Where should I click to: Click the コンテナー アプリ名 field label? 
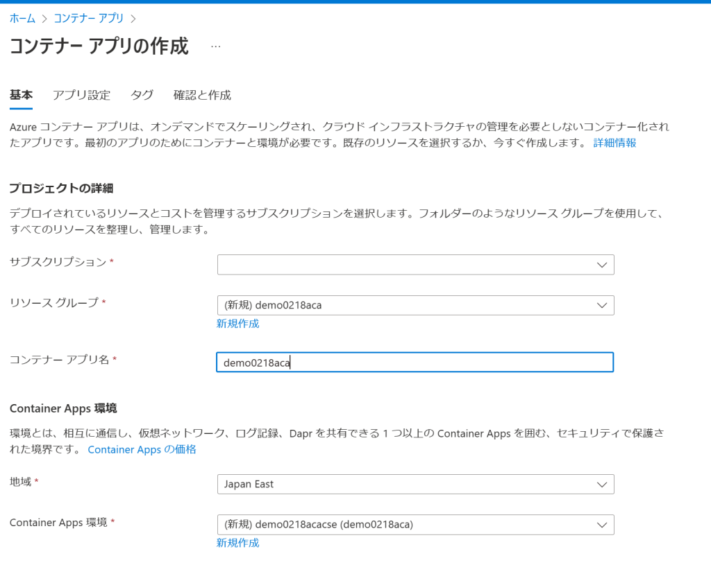(60, 360)
